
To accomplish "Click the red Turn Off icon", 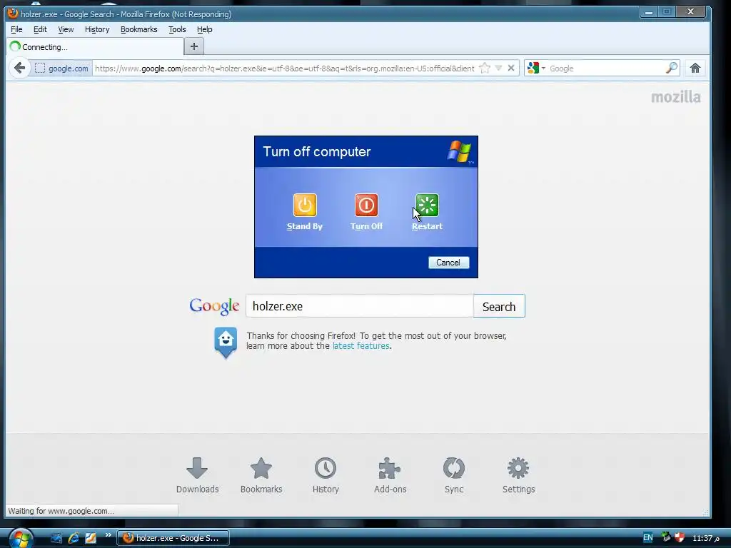I will [366, 205].
